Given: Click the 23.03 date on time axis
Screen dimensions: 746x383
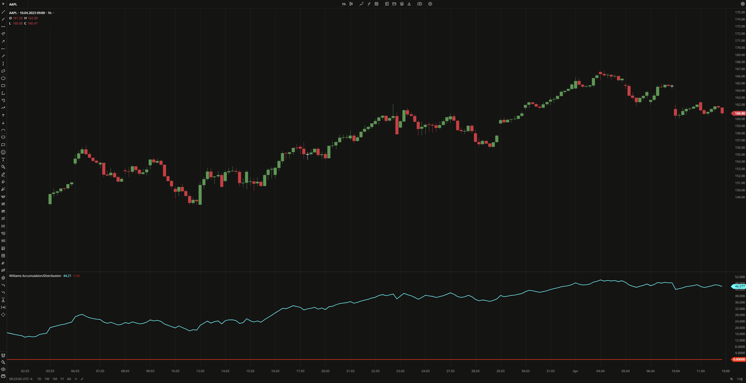Looking at the screenshot, I should 400,371.
